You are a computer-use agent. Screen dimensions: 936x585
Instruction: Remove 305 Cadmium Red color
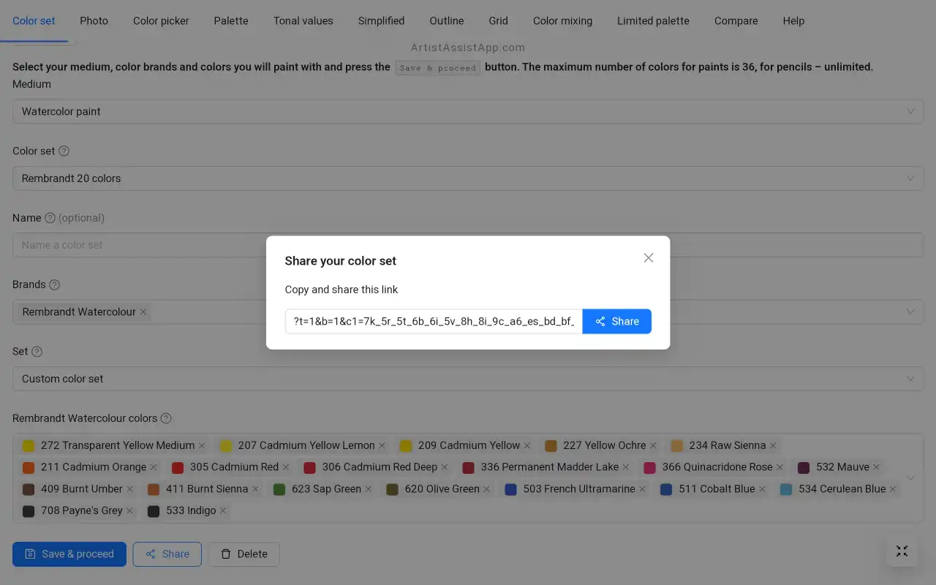[x=286, y=467]
